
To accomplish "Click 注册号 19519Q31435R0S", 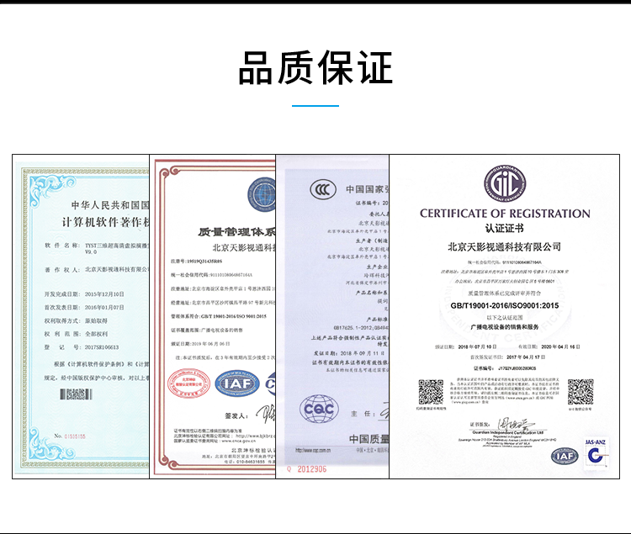I will [197, 262].
